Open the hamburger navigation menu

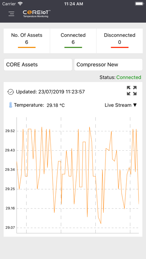11,14
